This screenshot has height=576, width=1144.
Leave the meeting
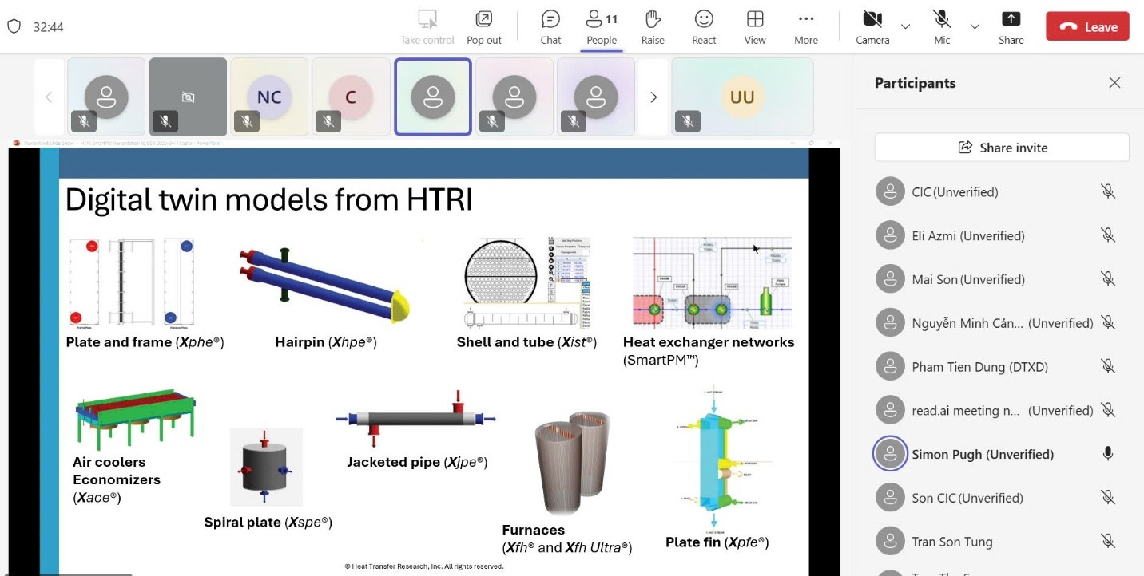pyautogui.click(x=1087, y=26)
